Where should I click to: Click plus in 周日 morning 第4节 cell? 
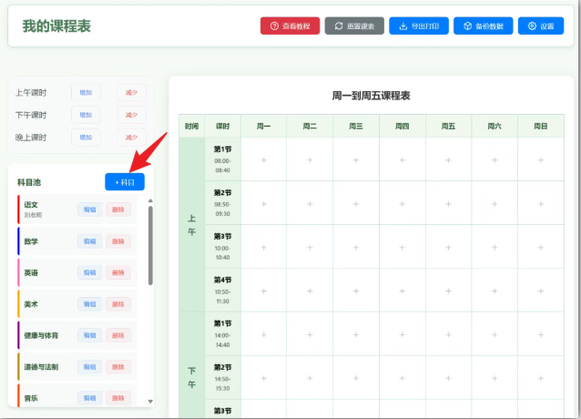click(x=540, y=291)
